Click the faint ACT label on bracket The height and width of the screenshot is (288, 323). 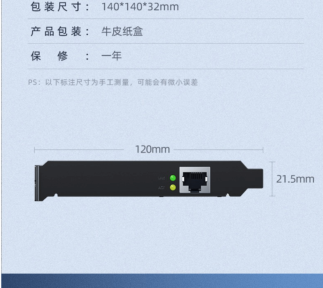click(x=161, y=188)
